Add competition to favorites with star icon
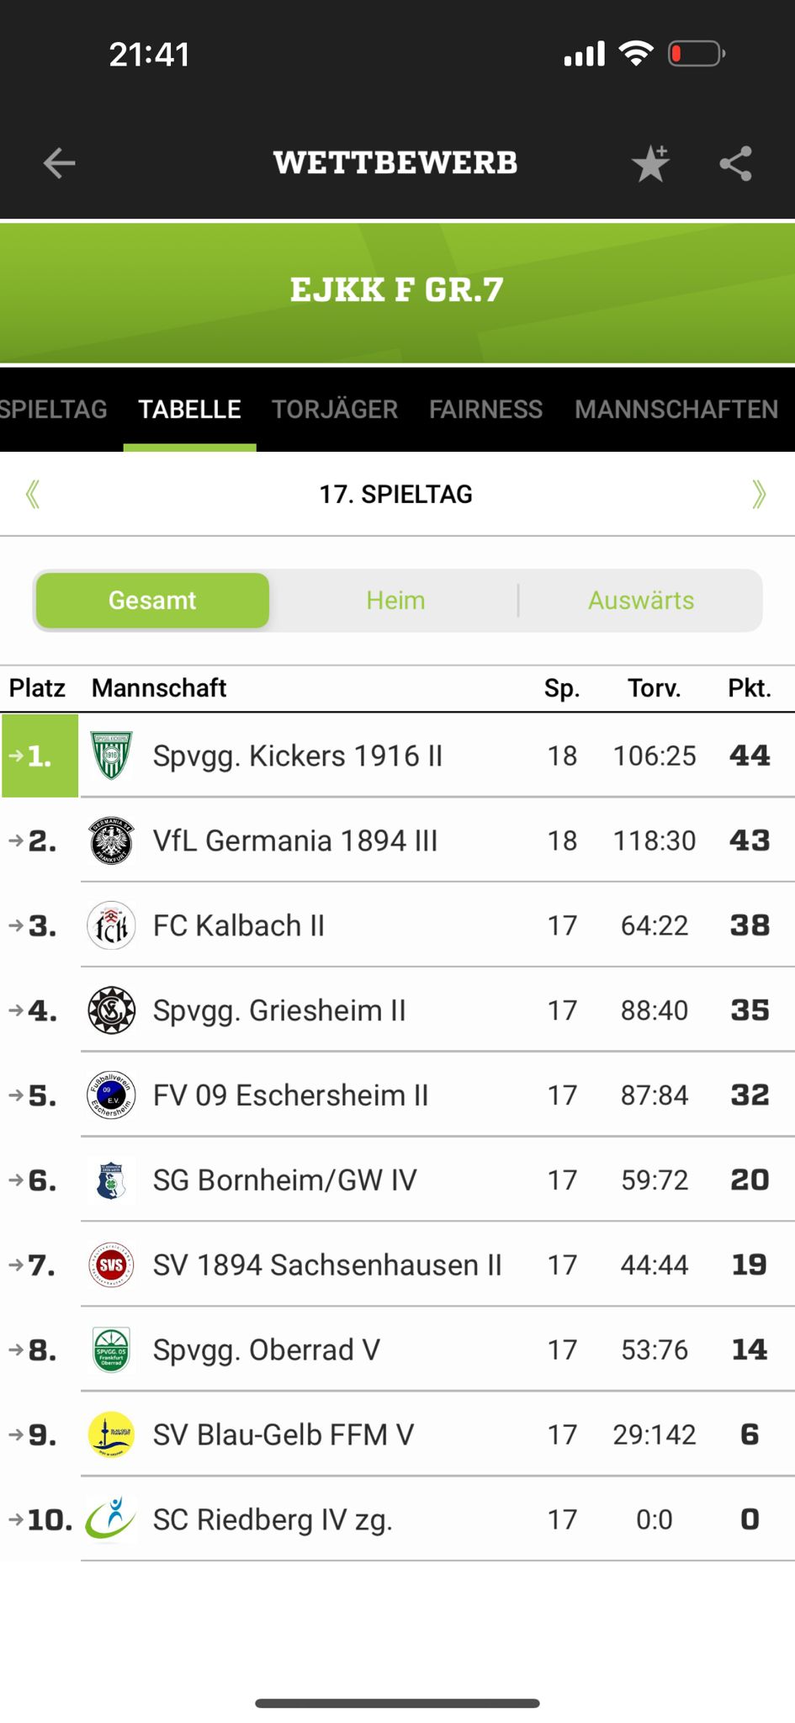 (651, 163)
